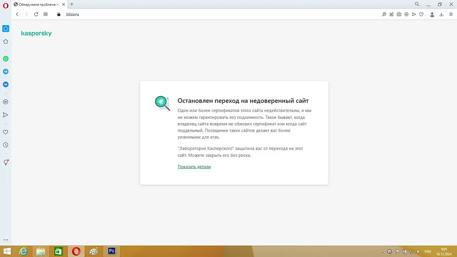This screenshot has height=257, width=457.
Task: Open sidebar setup three-dots menu
Action: click(5, 240)
